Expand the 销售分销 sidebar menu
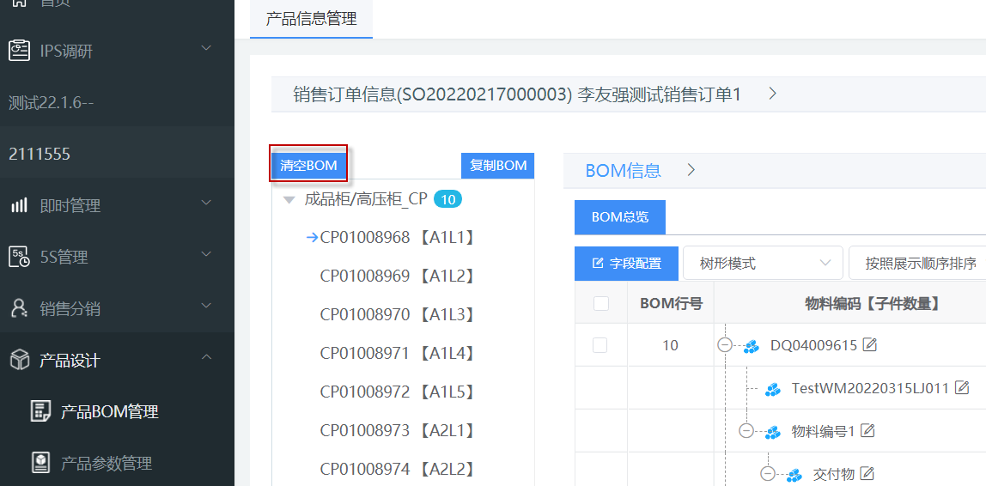The image size is (986, 486). tap(117, 308)
